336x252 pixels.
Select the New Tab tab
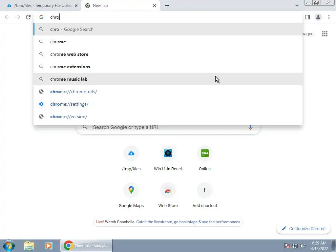120,6
